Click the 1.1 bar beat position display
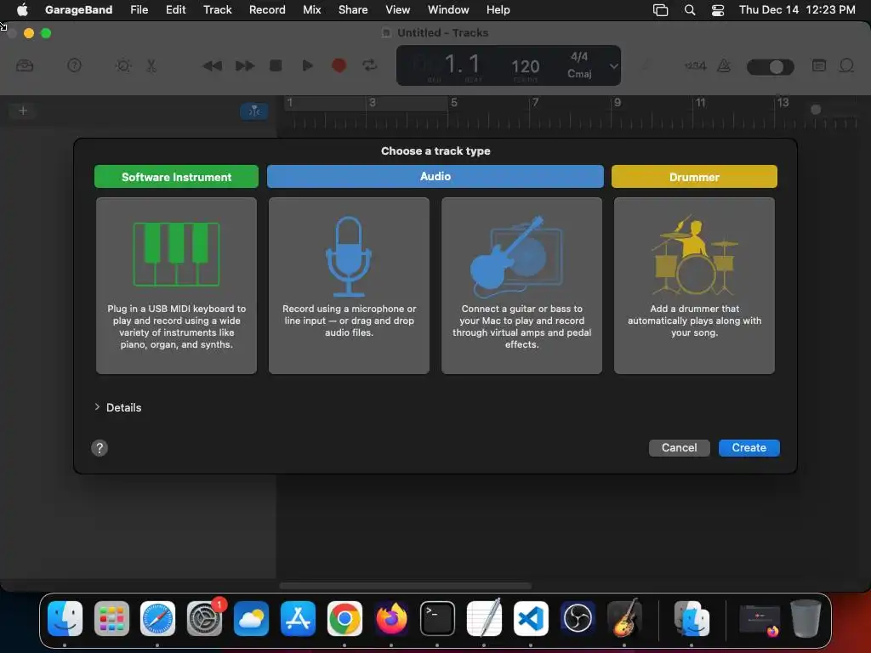The image size is (871, 653). pyautogui.click(x=462, y=65)
